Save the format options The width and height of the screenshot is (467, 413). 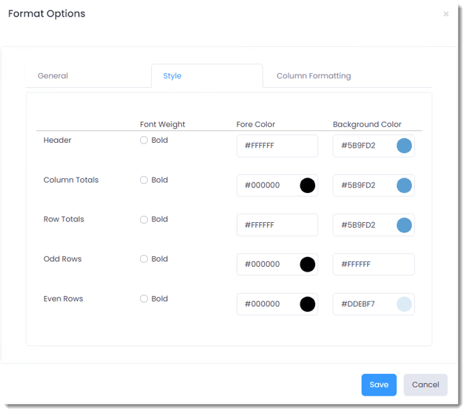point(378,384)
